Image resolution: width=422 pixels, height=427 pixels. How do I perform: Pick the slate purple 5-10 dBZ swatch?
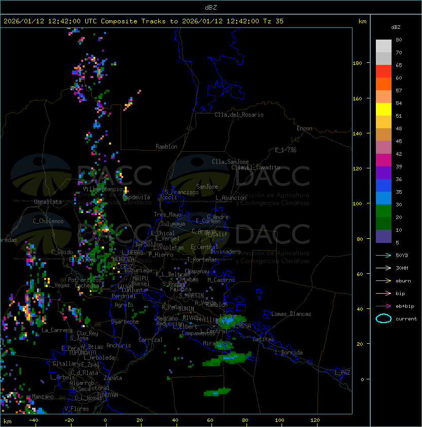click(383, 236)
